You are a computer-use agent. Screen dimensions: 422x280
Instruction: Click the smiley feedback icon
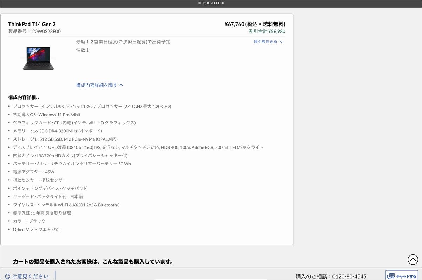(x=8, y=276)
